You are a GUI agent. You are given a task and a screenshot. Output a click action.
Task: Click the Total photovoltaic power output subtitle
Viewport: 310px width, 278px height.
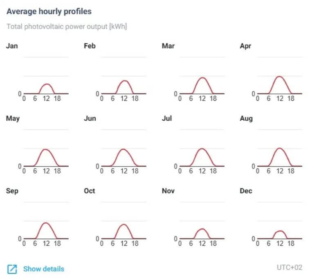(67, 27)
